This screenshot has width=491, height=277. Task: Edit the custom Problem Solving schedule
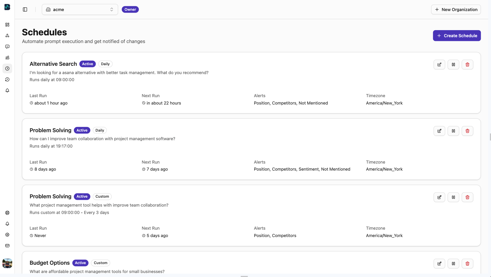[x=439, y=197]
